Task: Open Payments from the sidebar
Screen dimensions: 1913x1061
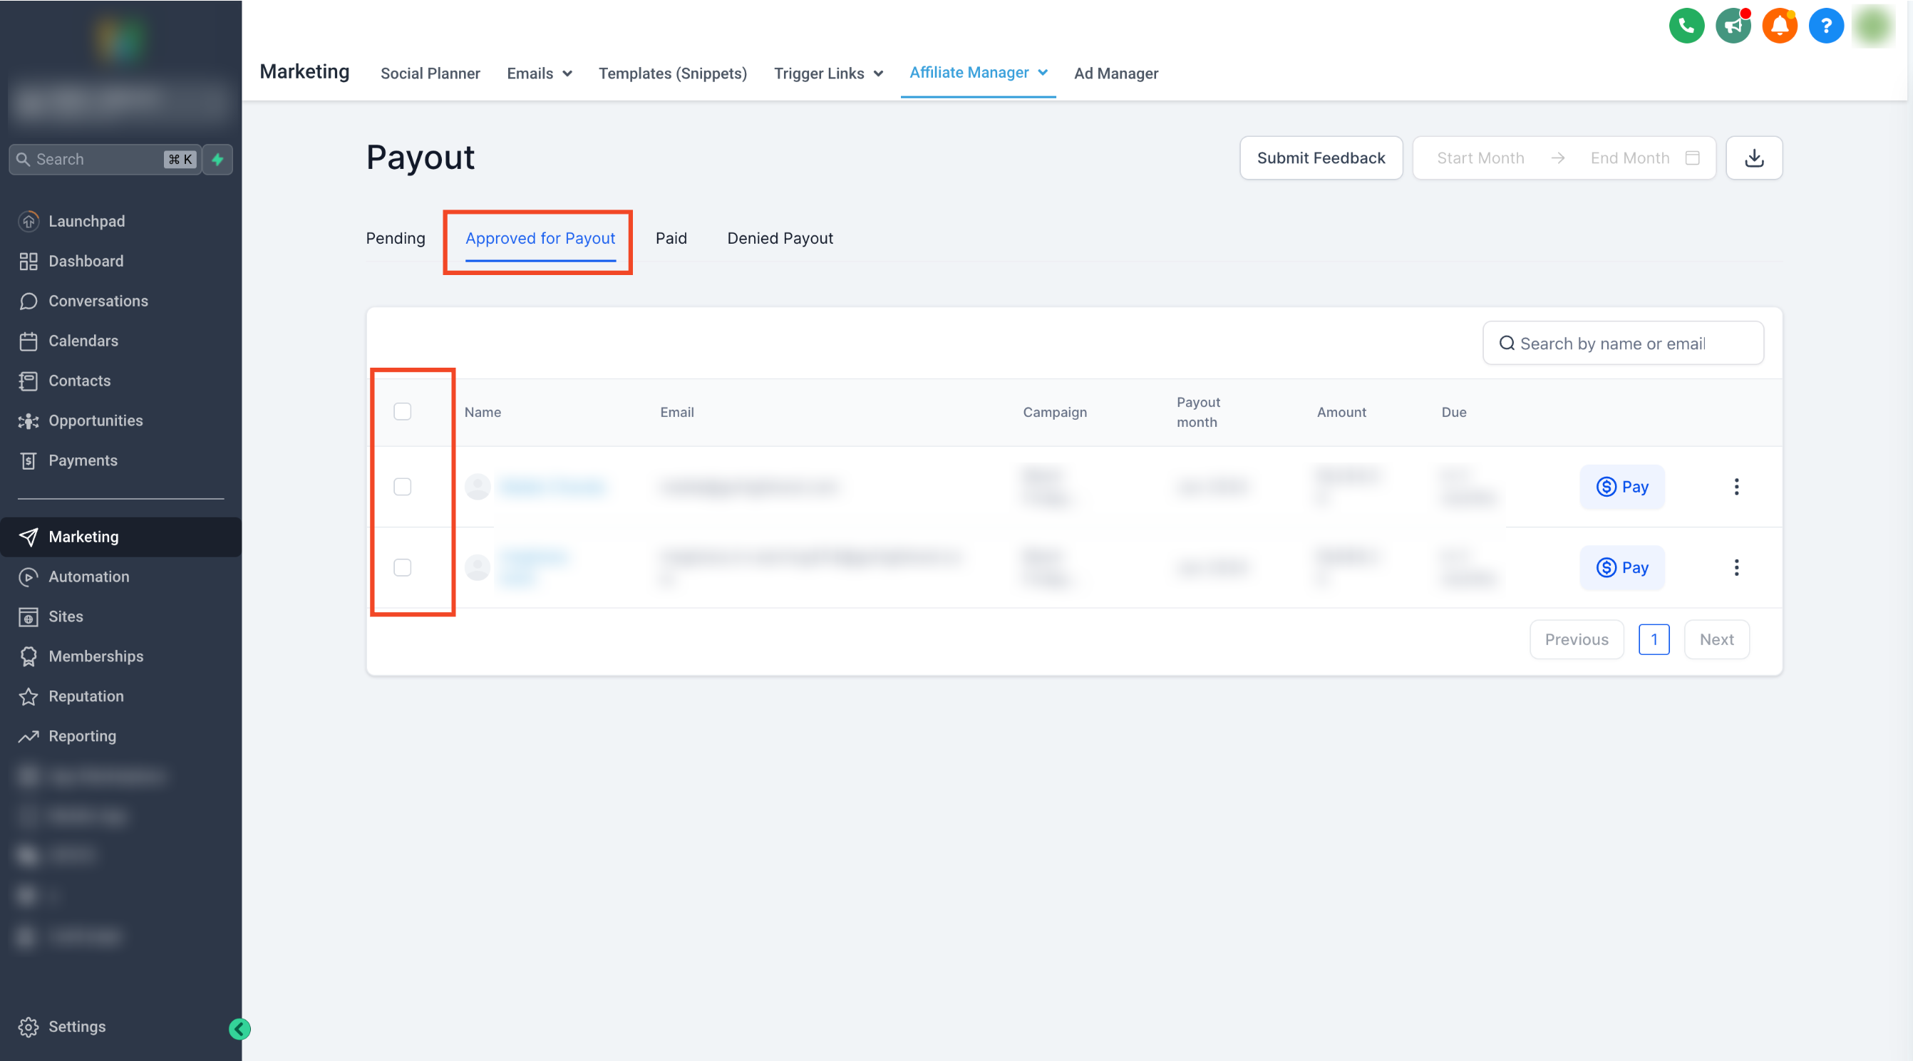Action: pyautogui.click(x=83, y=460)
